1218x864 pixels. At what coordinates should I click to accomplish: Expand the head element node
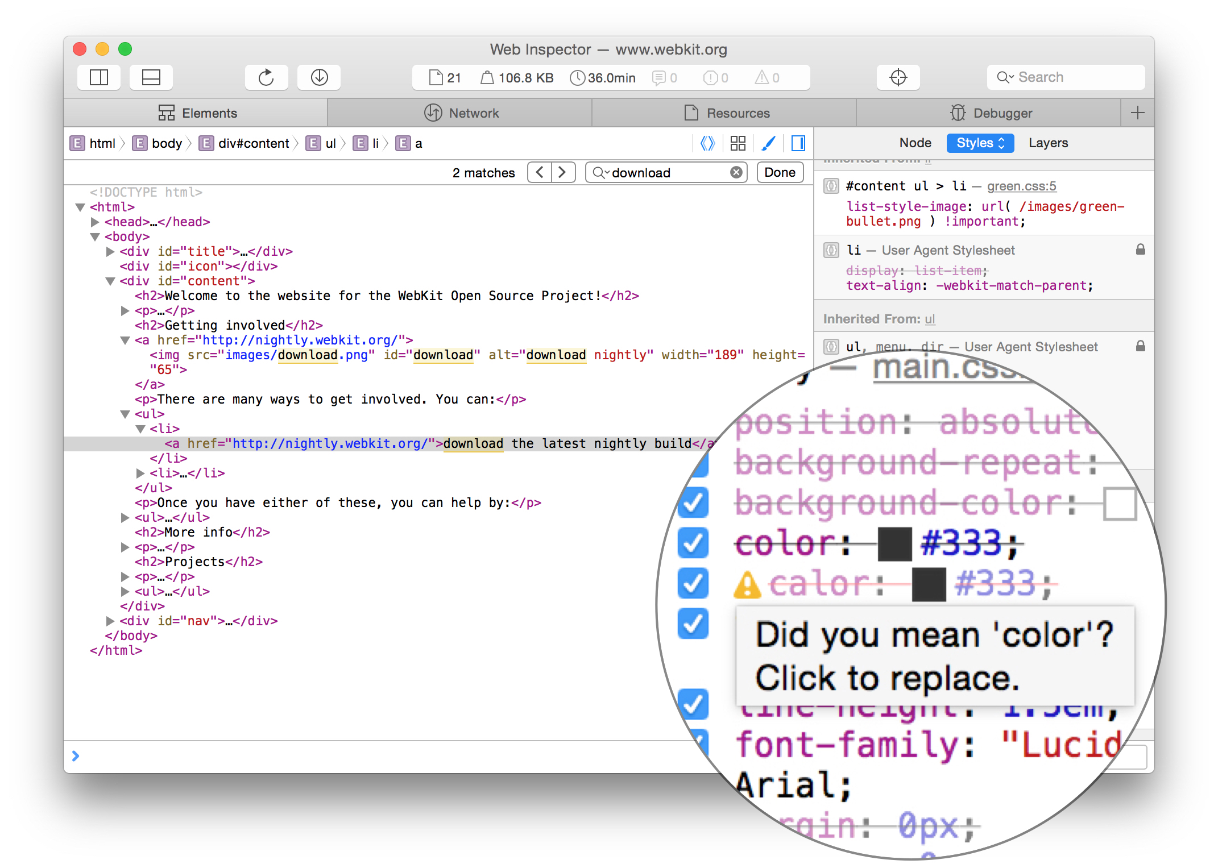tap(95, 222)
